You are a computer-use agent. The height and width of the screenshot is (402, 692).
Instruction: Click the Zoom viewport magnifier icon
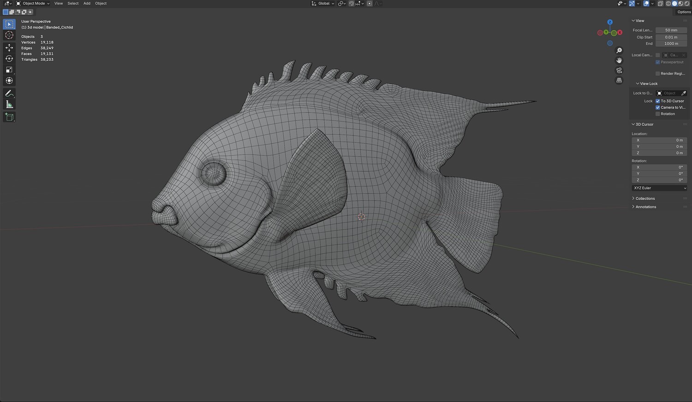[619, 51]
